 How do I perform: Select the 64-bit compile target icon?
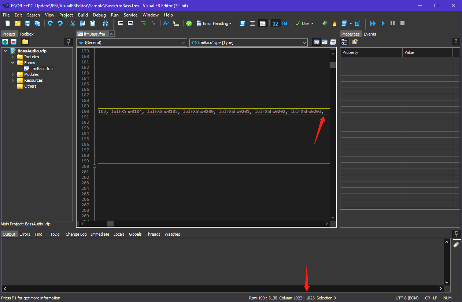(x=285, y=23)
